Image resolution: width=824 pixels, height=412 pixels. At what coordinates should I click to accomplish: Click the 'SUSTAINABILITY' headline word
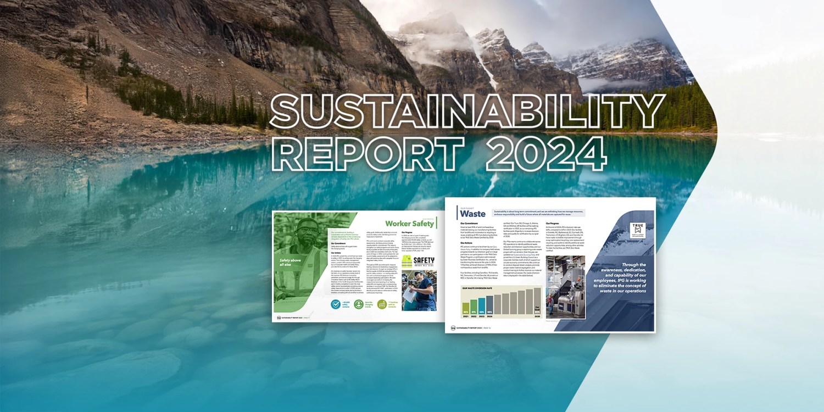[467, 111]
